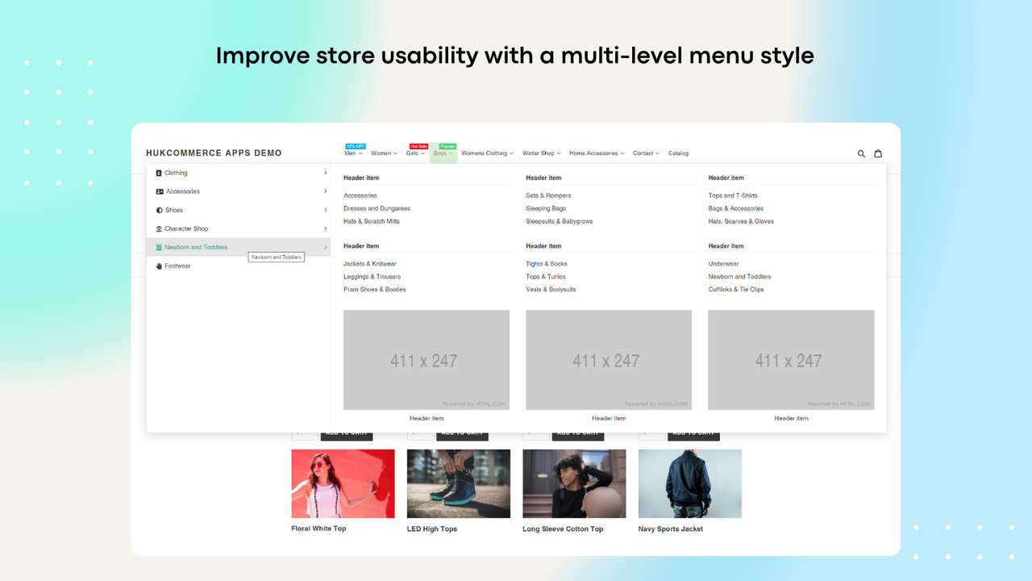Open the Tops & Tunics link
Viewport: 1032px width, 581px height.
(546, 277)
